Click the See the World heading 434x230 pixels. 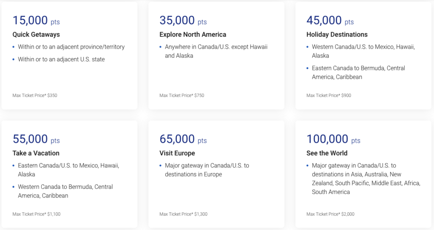tap(327, 153)
